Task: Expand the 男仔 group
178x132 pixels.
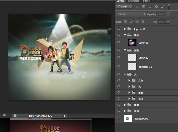Action: 129,99
